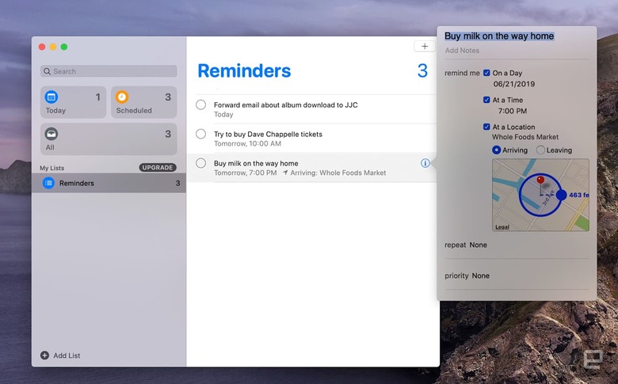This screenshot has width=618, height=384.
Task: Click the location arrow beside Arriving text
Action: pyautogui.click(x=285, y=173)
